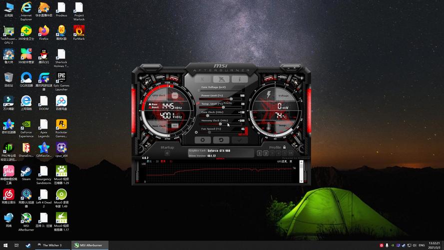Open Task View on the taskbar

16,245
